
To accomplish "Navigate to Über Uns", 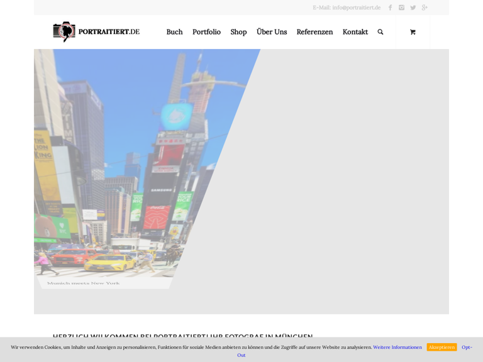I will [272, 32].
